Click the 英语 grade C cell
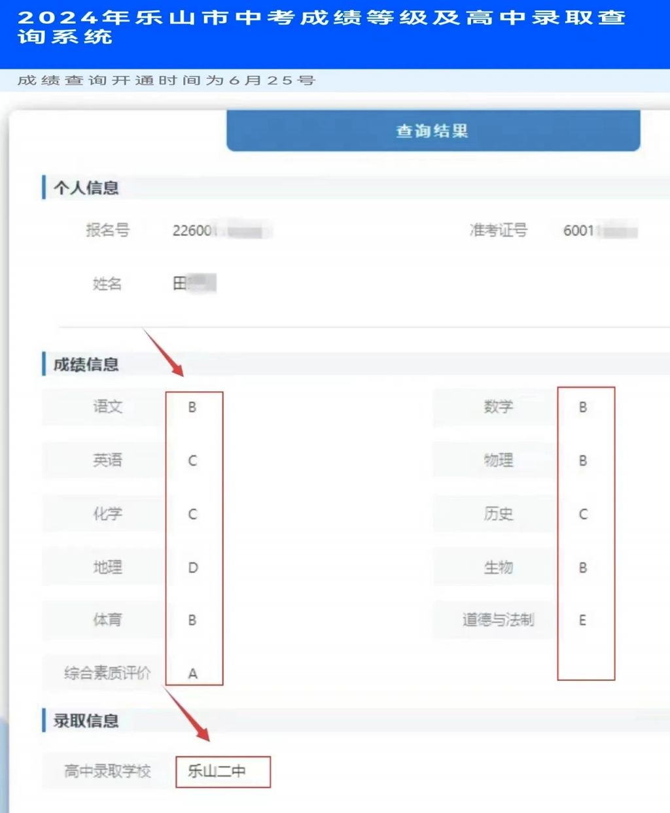Viewport: 670px width, 813px height. (x=192, y=460)
